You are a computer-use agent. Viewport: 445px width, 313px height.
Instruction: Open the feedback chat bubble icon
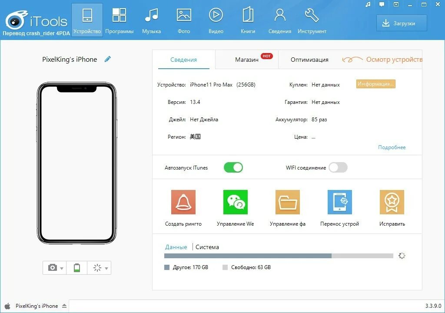[x=382, y=4]
